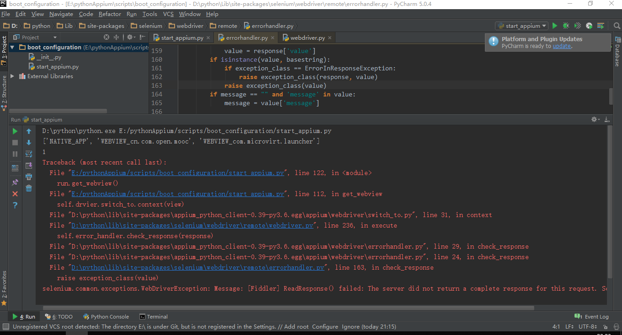This screenshot has width=622, height=335.
Task: Open the errorhandler.py link at line 163
Action: [198, 267]
